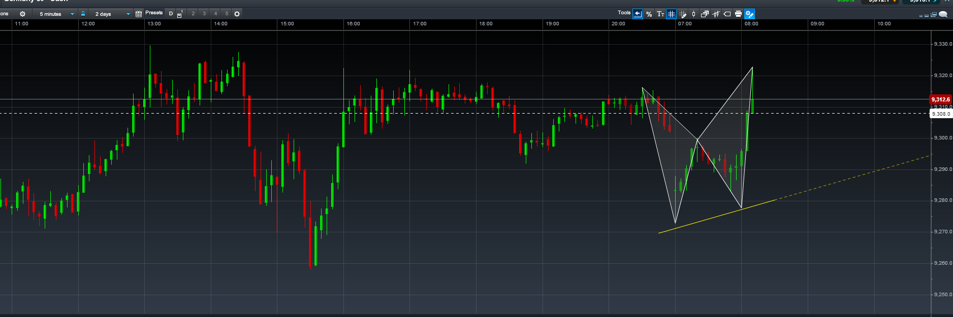
Task: Select preset slot 3
Action: 204,14
